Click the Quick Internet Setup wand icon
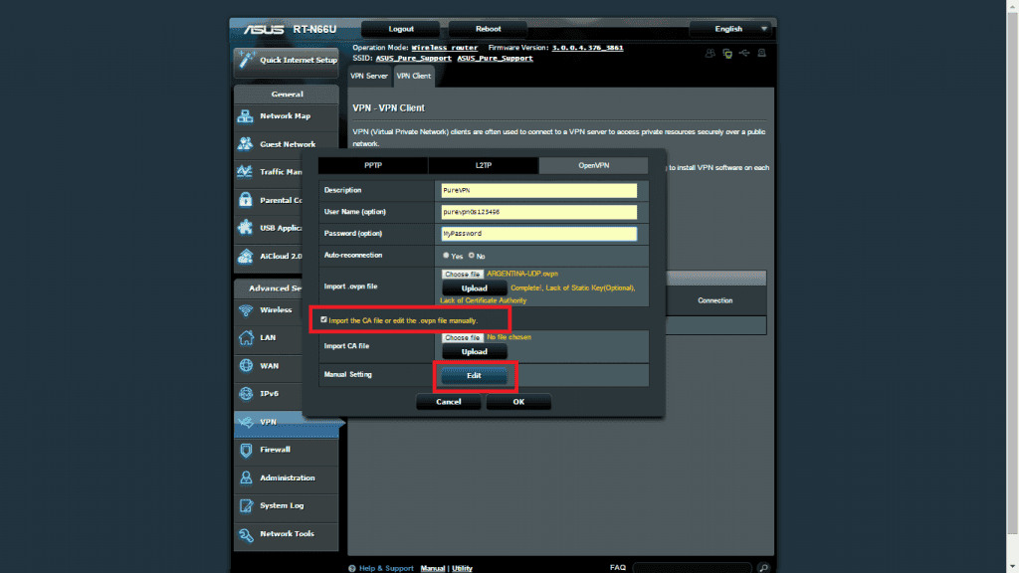 click(246, 60)
